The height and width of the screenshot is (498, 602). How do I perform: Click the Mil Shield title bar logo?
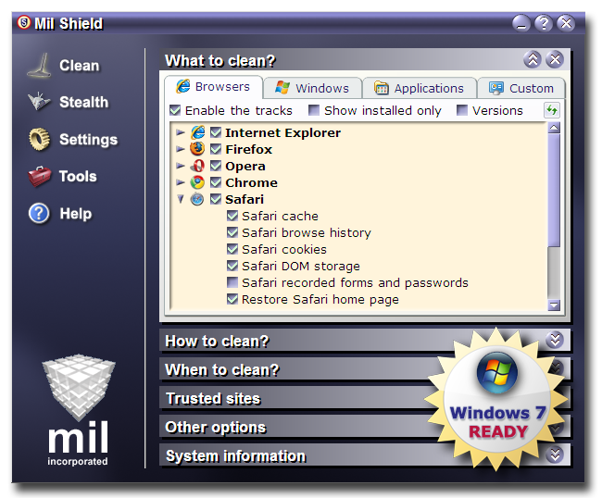click(x=23, y=22)
